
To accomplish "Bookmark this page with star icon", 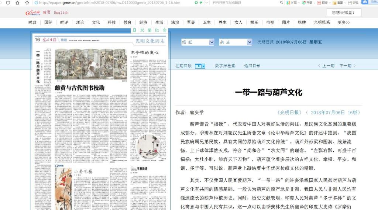I will (27, 3).
